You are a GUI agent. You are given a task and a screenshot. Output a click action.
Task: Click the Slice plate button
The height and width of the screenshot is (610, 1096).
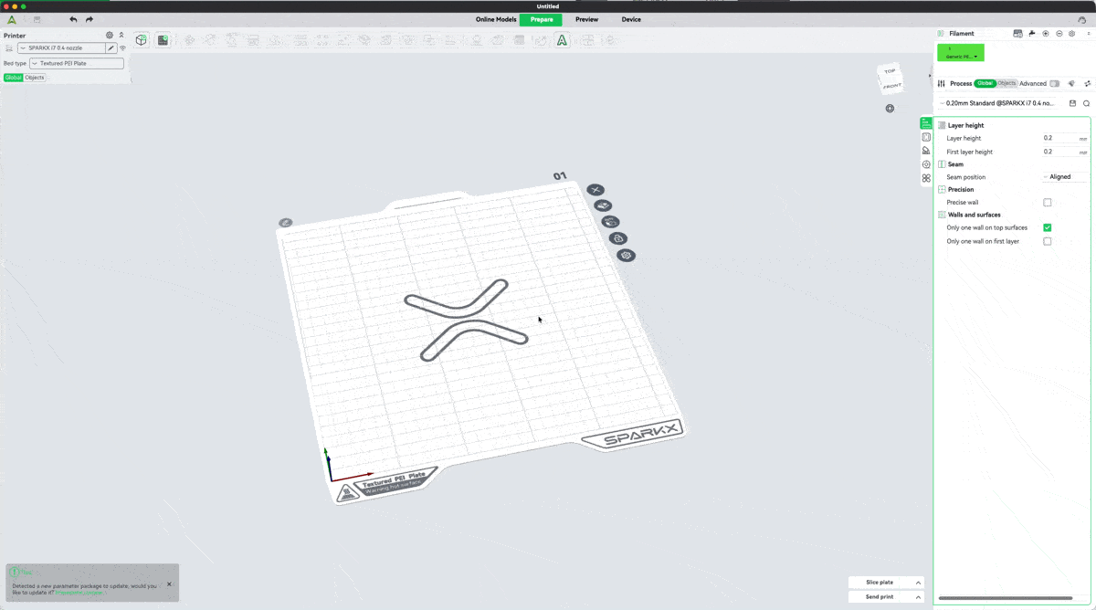click(x=880, y=583)
